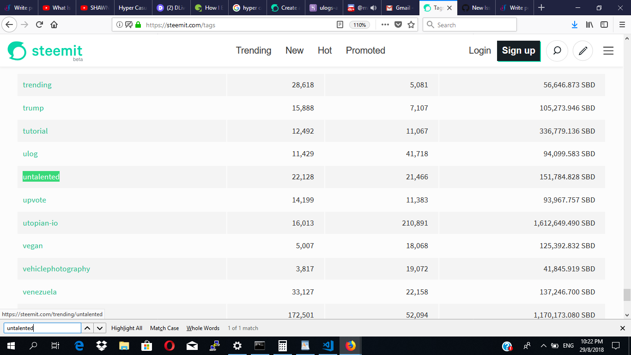This screenshot has width=631, height=355.
Task: Open the Promoted menu item
Action: [365, 50]
